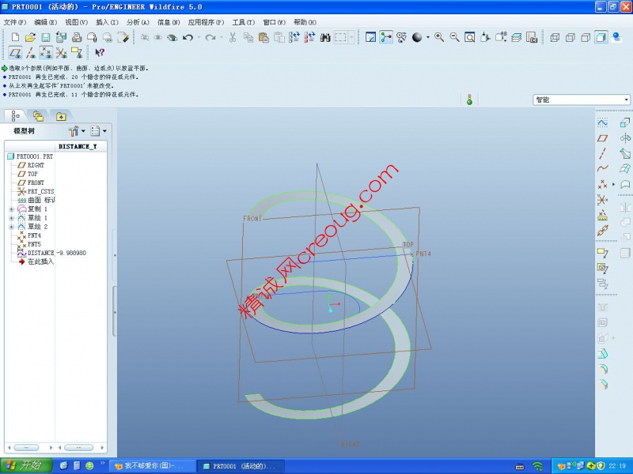Save the model with the floppy disk icon
633x474 pixels.
[x=46, y=37]
